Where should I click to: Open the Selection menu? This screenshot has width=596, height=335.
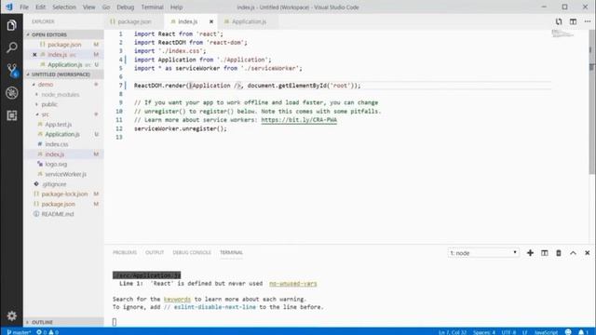(x=64, y=7)
